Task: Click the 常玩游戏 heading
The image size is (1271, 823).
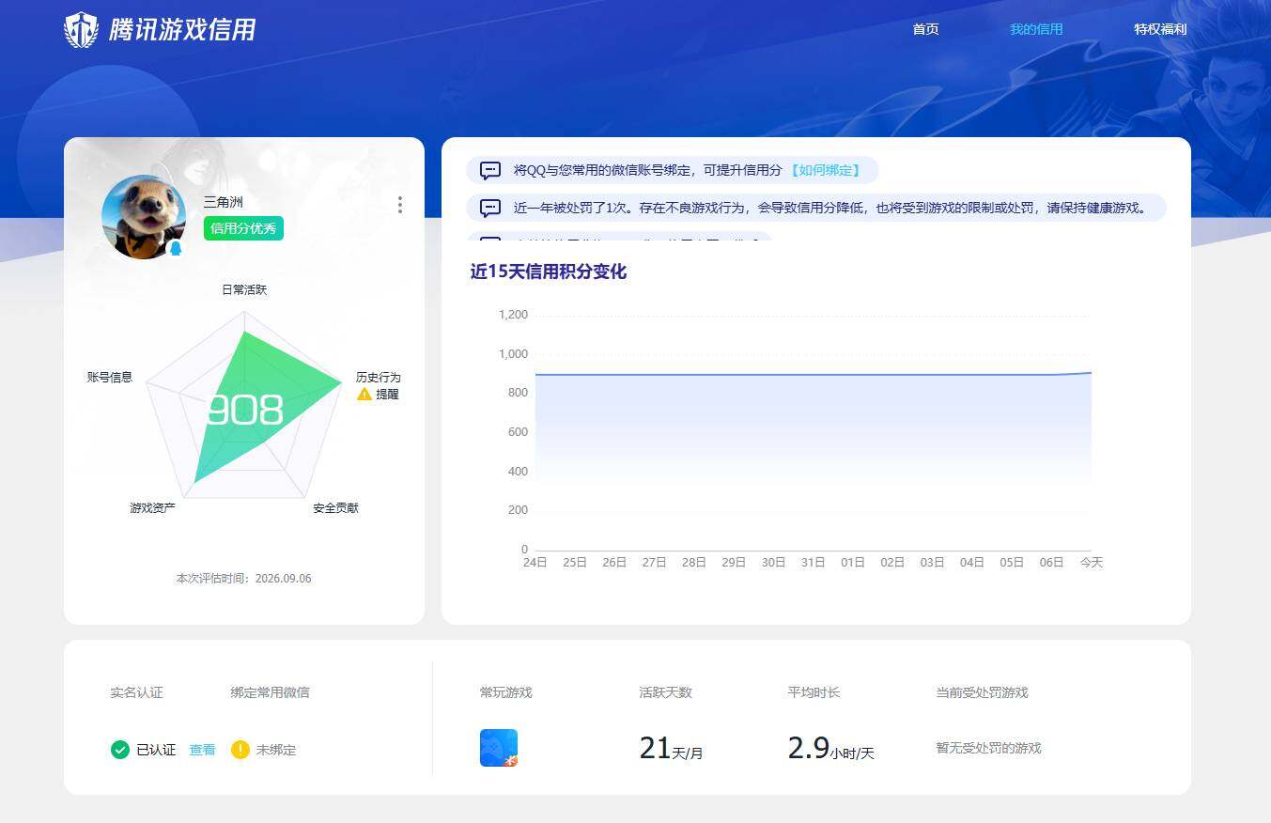Action: coord(505,692)
